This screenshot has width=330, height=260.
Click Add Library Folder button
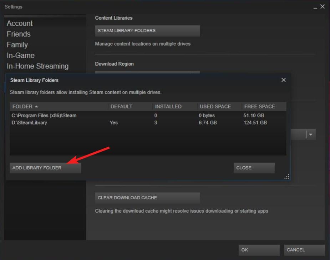[45, 168]
